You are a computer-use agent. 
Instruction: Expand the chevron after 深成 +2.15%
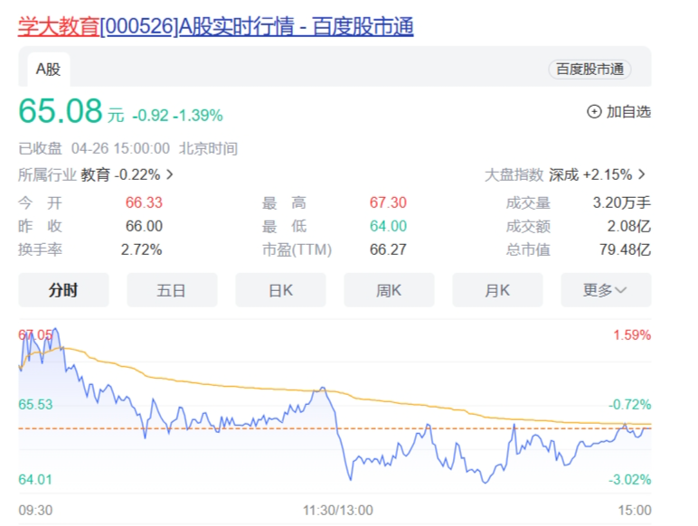[x=641, y=174]
